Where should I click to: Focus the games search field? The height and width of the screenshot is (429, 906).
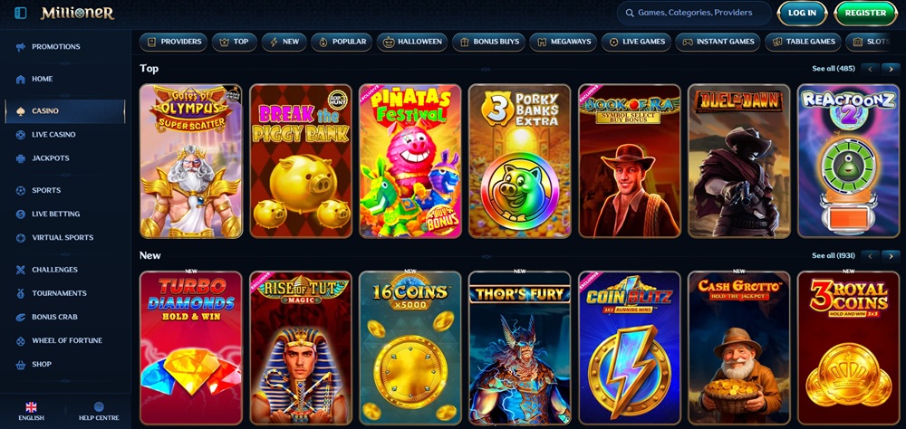[x=694, y=13]
